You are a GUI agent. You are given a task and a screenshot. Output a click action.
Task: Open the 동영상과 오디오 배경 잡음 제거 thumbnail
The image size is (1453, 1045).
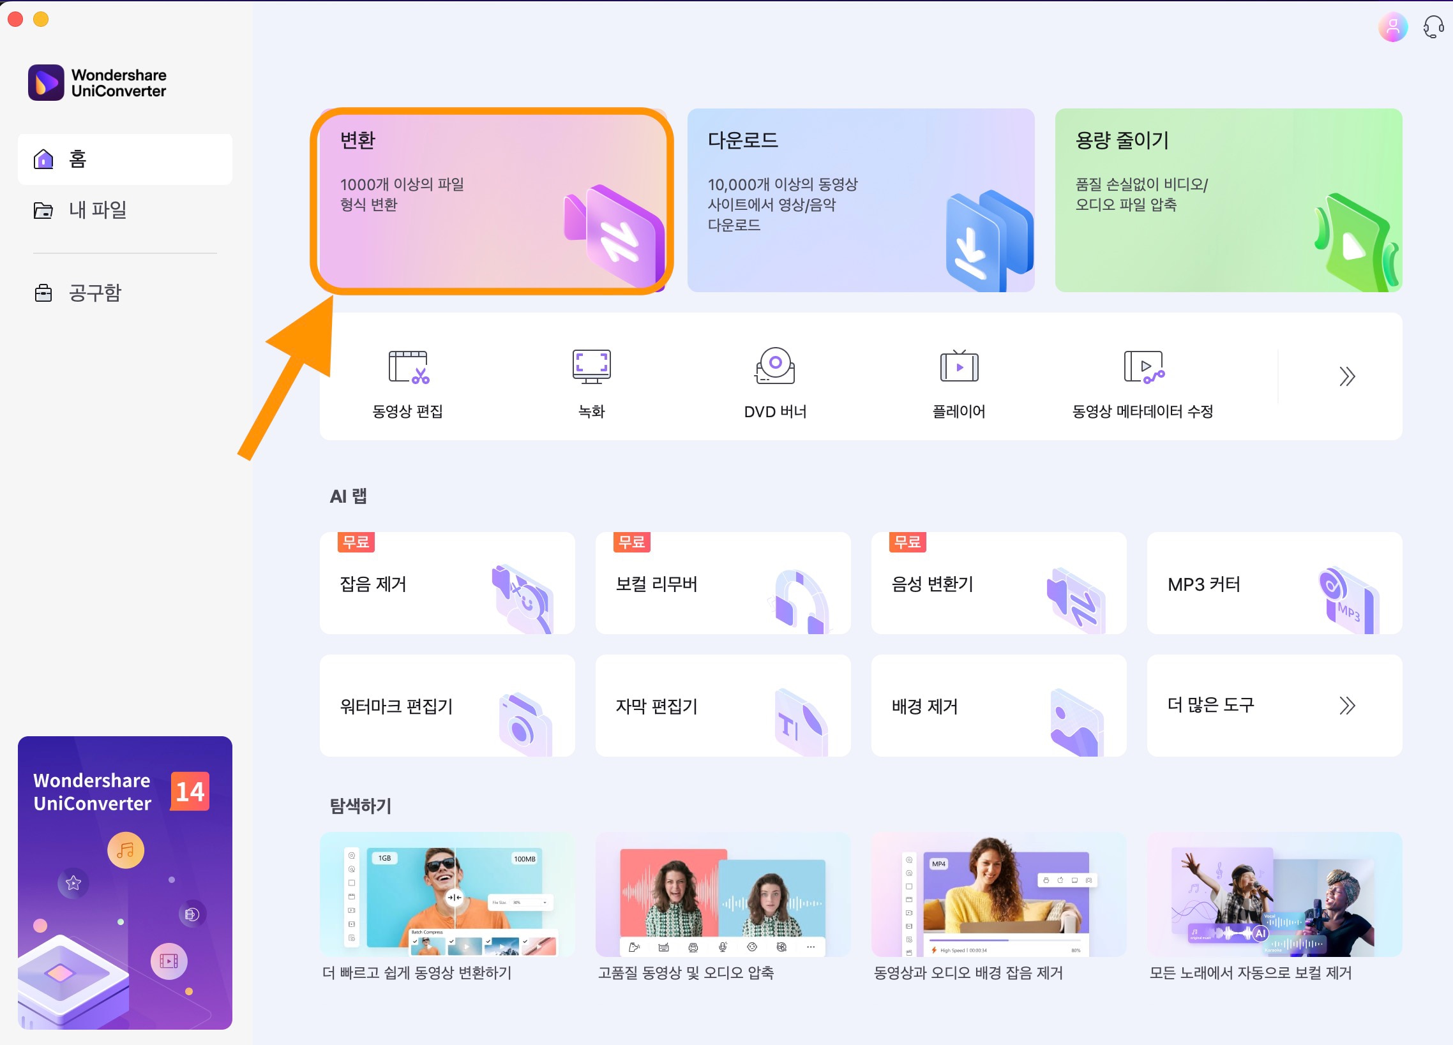coord(998,894)
